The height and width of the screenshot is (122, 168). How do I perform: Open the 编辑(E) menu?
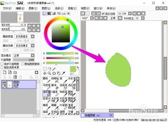click(x=20, y=8)
